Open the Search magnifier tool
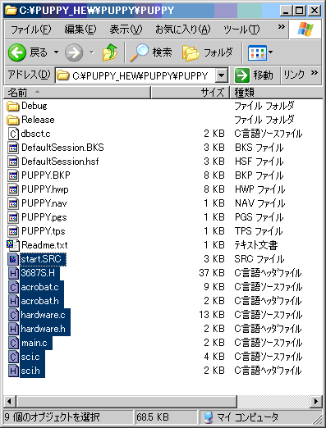The image size is (326, 428). [x=139, y=52]
